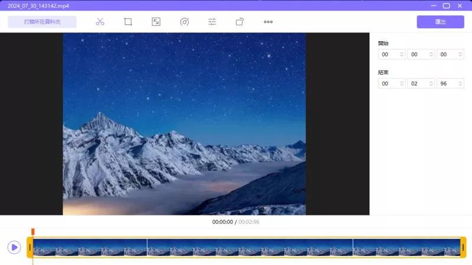Click stepper arrows on first 開始 field

pos(402,54)
